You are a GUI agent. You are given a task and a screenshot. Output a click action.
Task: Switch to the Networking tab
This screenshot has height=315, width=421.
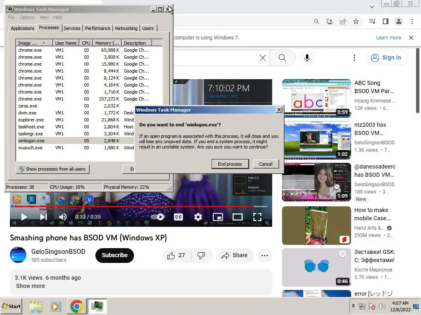point(126,28)
